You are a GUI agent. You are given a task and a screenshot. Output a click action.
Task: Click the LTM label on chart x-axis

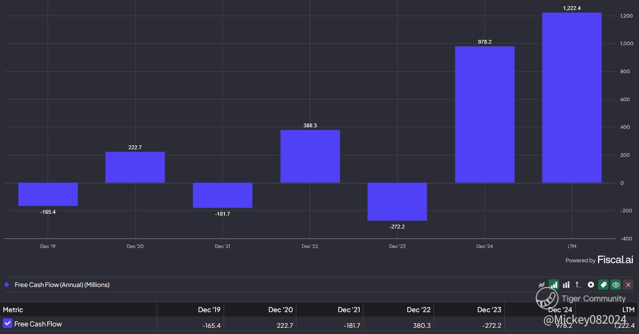572,247
